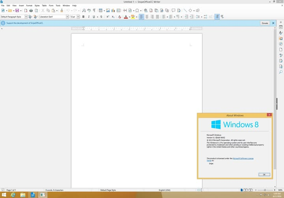This screenshot has width=284, height=198.
Task: Open the Tools menu
Action: [x=58, y=6]
